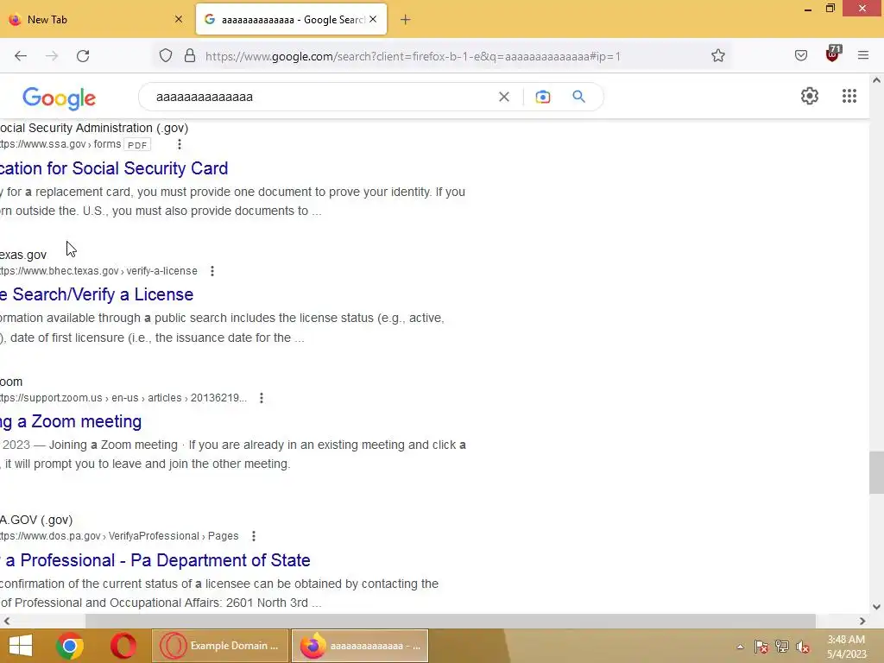Screen dimensions: 884x663
Task: Open more options for dos.pa.gov result
Action: [254, 536]
